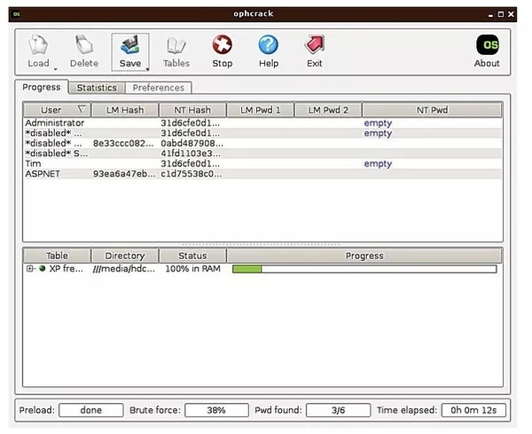Screen dimensions: 532x434
Task: Click the green table progress bar
Action: (364, 269)
